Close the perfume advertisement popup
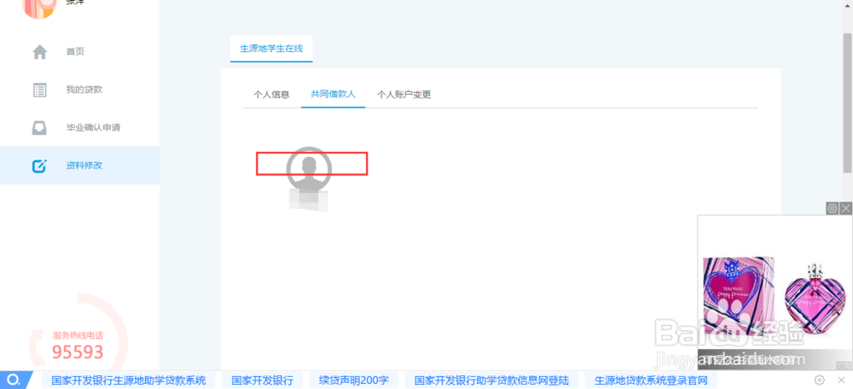 [x=845, y=208]
